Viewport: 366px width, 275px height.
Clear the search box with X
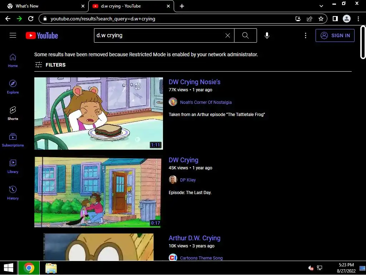click(x=228, y=35)
